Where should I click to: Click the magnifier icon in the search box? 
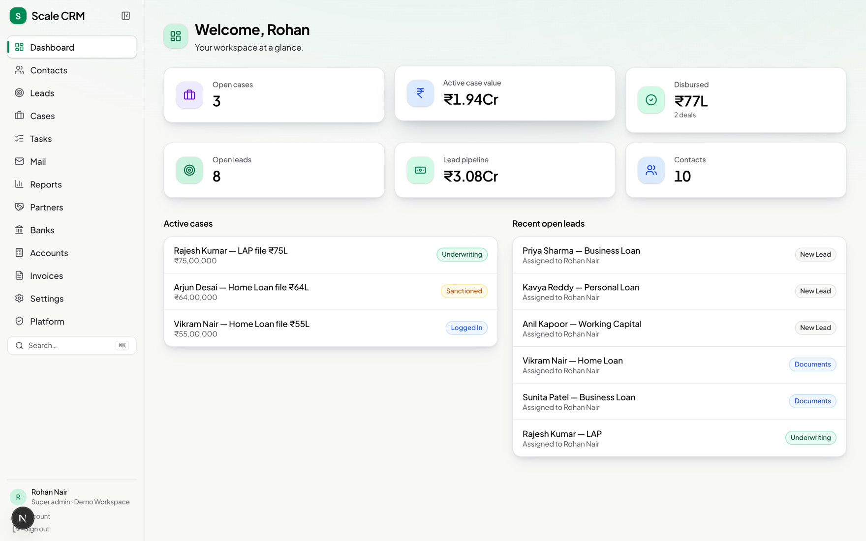19,345
